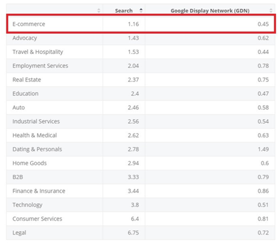Select the Industrial Services row

(x=141, y=121)
